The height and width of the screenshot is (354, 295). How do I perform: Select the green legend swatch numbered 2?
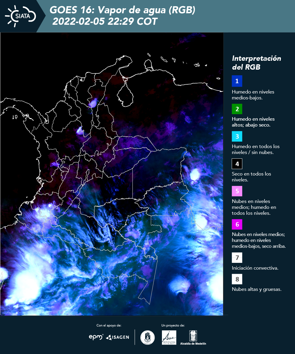(x=237, y=109)
